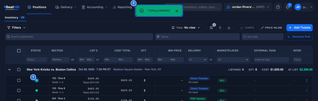Viewport: 318px width, 101px height.
Task: Click the collapse rows icon
Action: coord(220,28)
